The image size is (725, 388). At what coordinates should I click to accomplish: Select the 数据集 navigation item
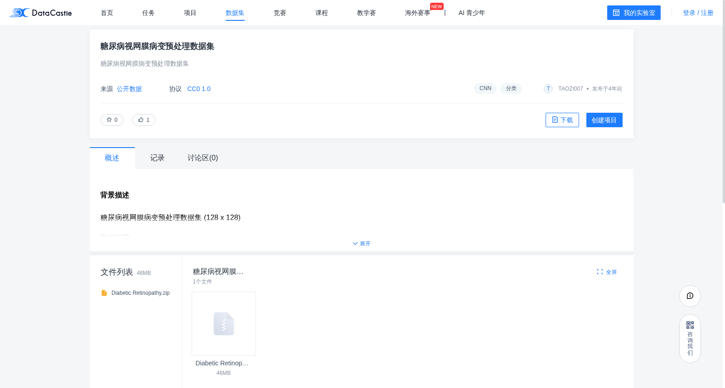click(x=235, y=13)
